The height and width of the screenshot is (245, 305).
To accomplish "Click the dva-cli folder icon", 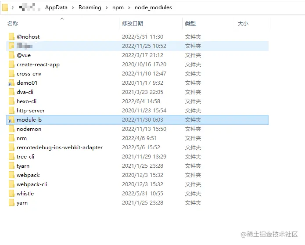I will click(11, 92).
